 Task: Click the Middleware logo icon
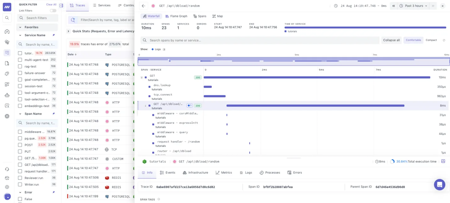click(x=7, y=7)
